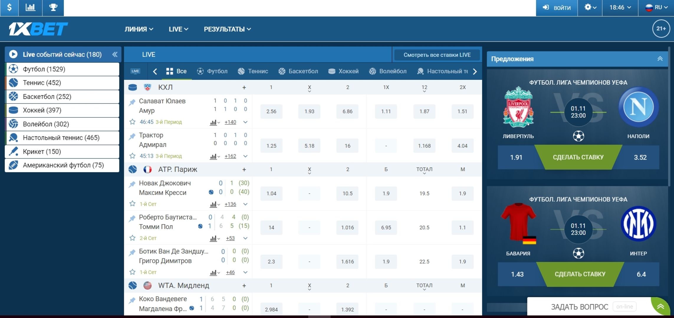
Task: Open the ЛИНИЯ dropdown menu
Action: 139,29
